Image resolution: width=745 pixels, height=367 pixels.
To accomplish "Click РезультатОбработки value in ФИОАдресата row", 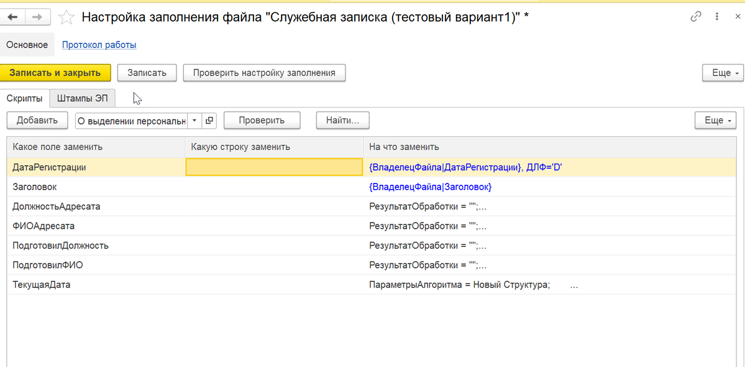I will point(427,226).
